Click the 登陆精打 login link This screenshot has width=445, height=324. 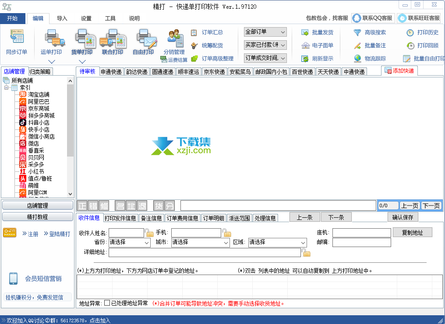(57, 234)
